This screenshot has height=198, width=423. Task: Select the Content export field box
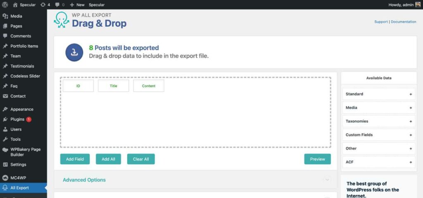149,86
